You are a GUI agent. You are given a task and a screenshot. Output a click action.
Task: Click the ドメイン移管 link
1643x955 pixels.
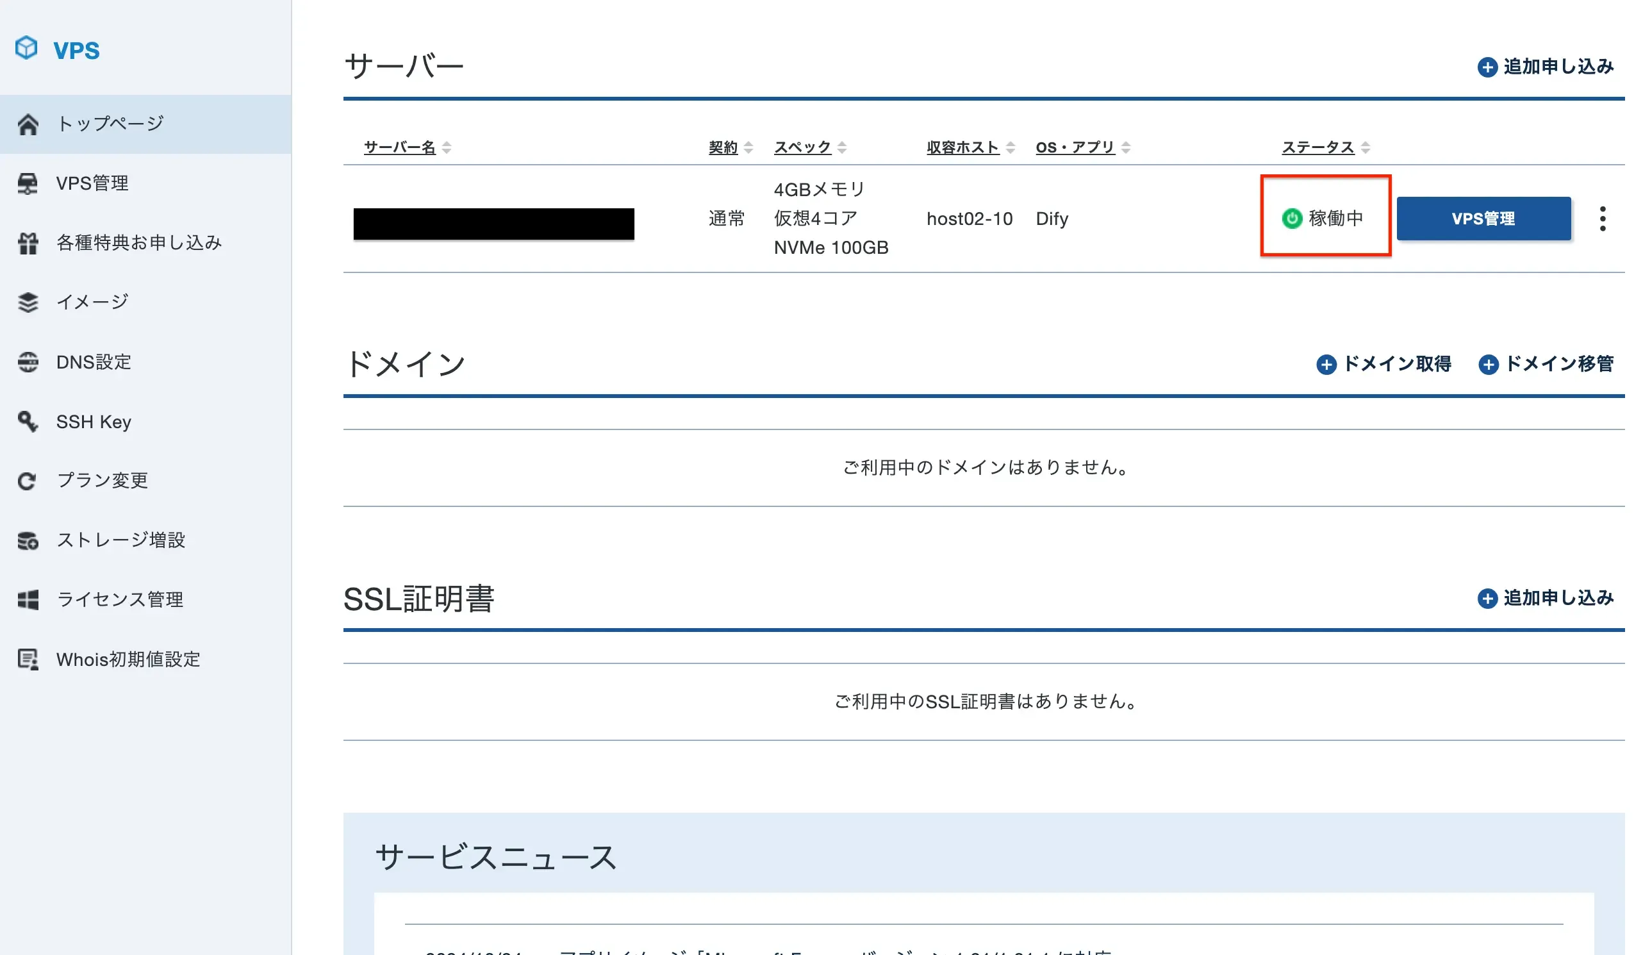click(x=1546, y=364)
